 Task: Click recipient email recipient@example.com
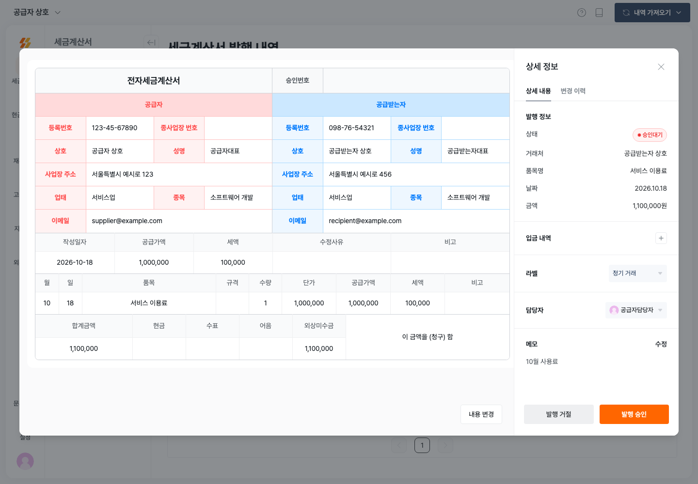point(365,221)
